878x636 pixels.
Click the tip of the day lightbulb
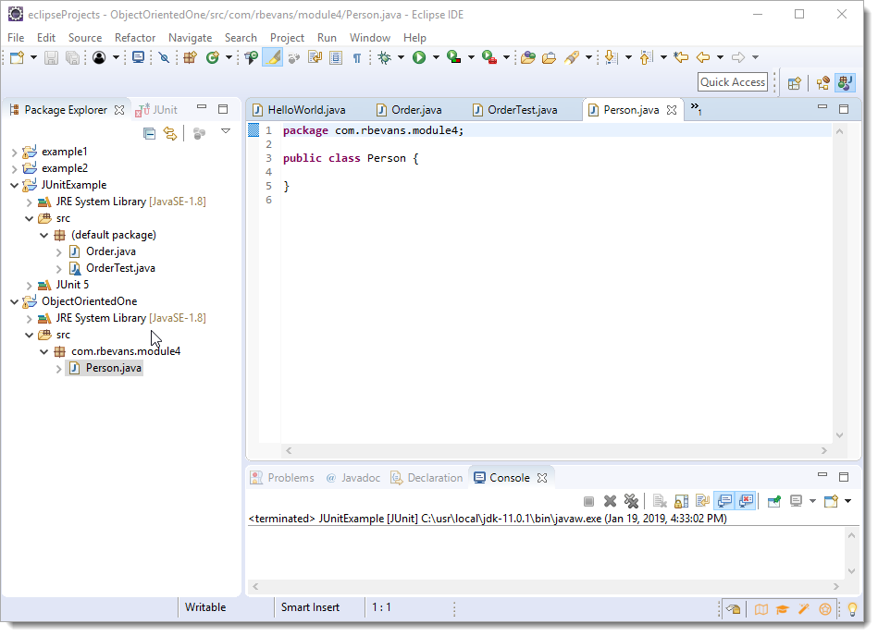(852, 609)
